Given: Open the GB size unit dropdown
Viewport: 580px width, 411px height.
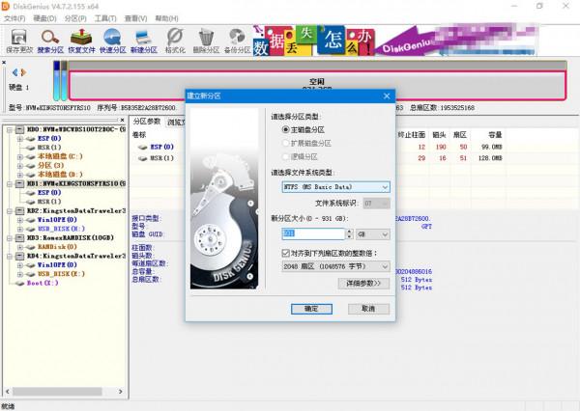Looking at the screenshot, I should tap(373, 234).
